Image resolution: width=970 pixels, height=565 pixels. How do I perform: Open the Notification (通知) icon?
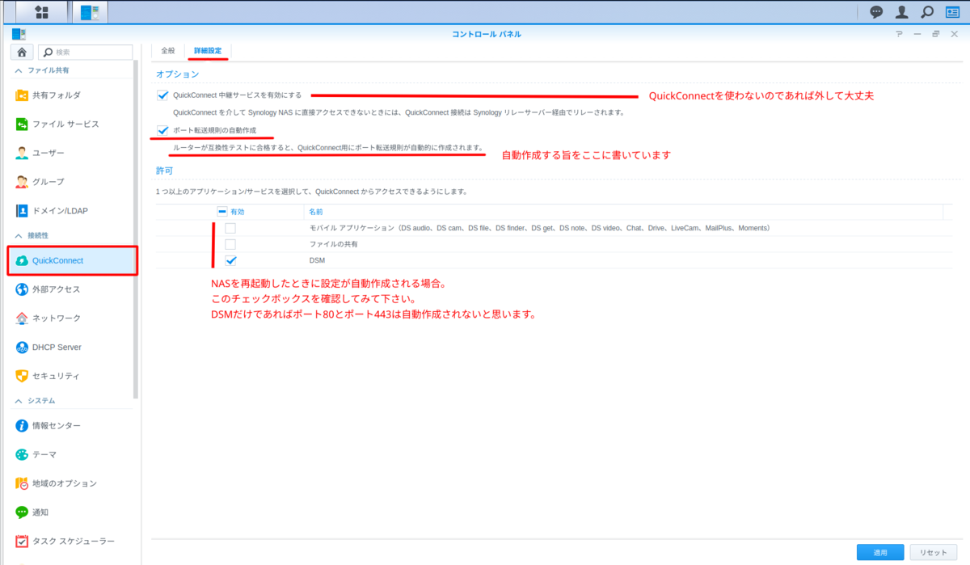pos(22,512)
